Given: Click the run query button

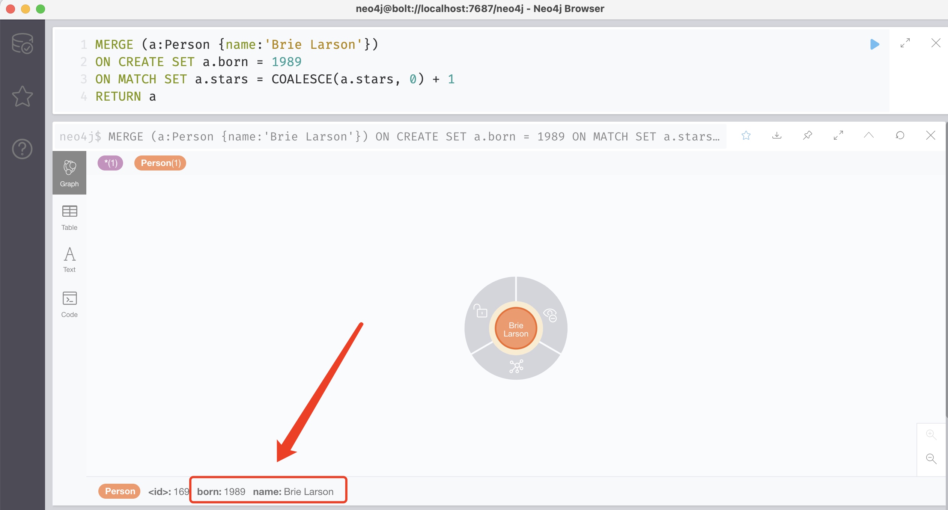Looking at the screenshot, I should click(x=875, y=44).
